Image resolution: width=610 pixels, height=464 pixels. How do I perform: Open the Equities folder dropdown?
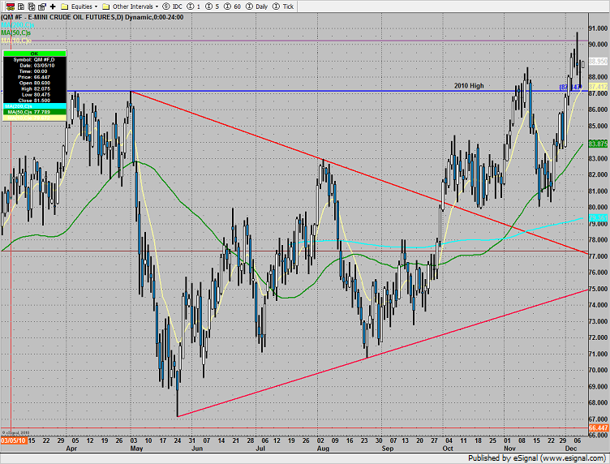click(x=79, y=6)
